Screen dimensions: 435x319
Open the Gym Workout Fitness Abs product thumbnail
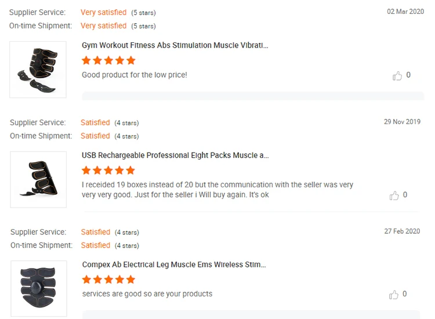click(x=38, y=70)
